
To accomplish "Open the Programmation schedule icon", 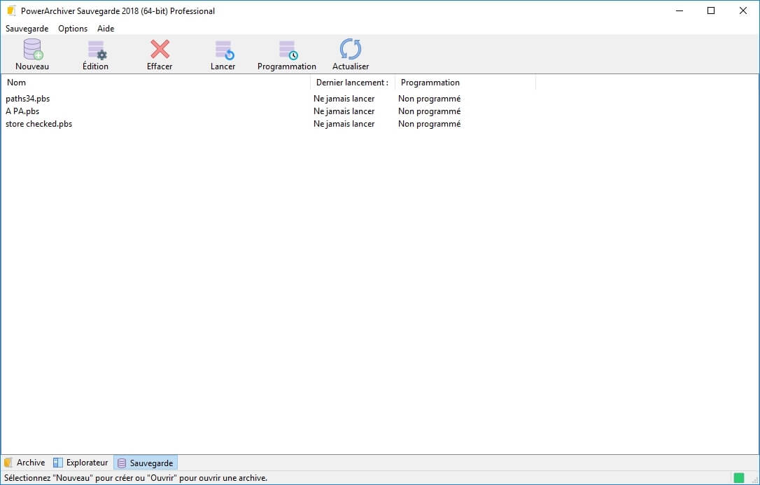I will [x=287, y=50].
